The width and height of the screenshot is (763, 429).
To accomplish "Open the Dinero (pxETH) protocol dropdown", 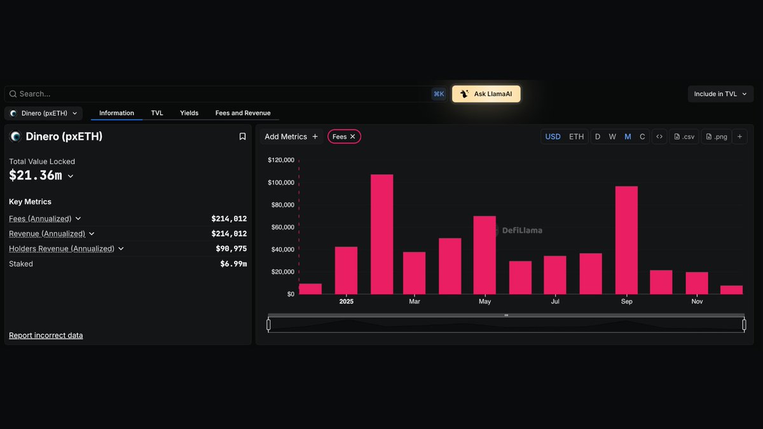I will (44, 113).
